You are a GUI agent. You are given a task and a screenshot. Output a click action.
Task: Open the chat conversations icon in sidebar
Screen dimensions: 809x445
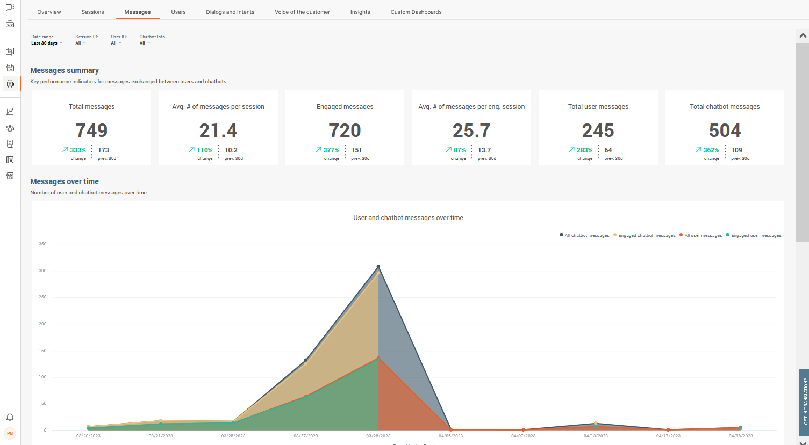tap(10, 8)
